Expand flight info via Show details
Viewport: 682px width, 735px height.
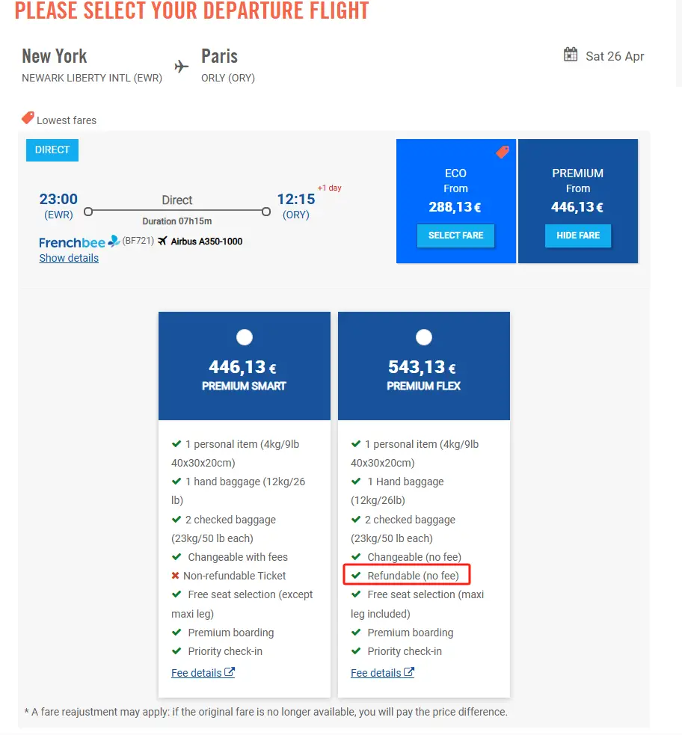pos(69,258)
